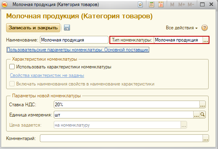
Task: Click Записать и закрыть button
Action: pyautogui.click(x=33, y=28)
